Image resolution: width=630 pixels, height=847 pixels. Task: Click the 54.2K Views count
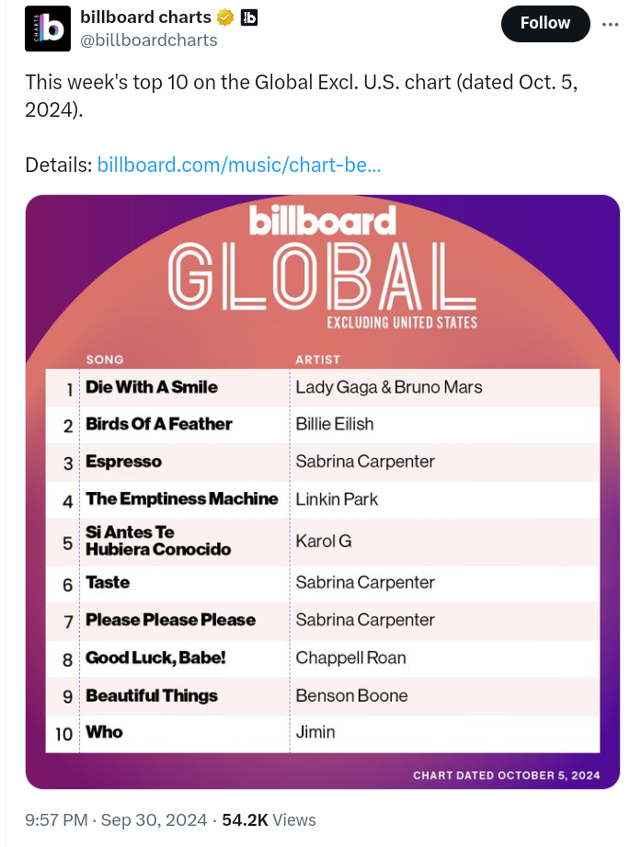(269, 819)
